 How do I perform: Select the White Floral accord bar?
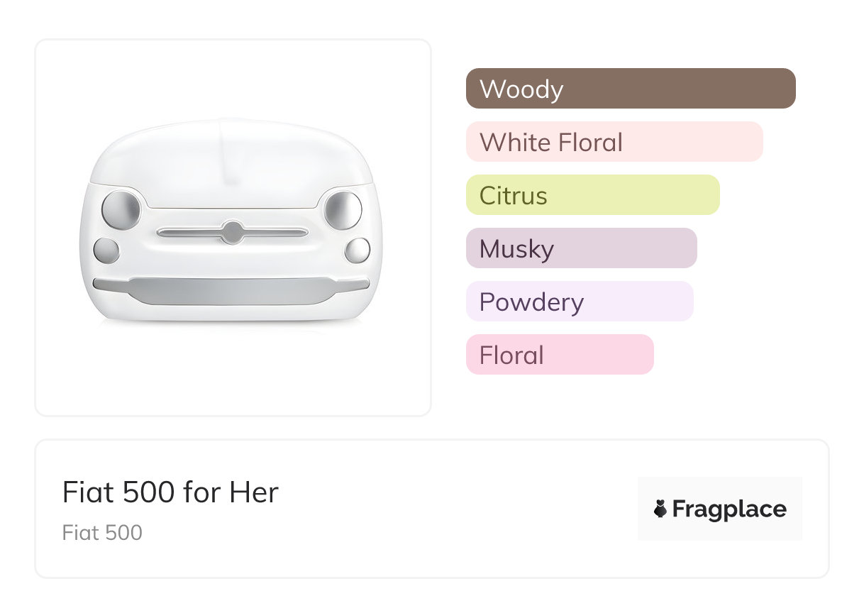[x=614, y=142]
